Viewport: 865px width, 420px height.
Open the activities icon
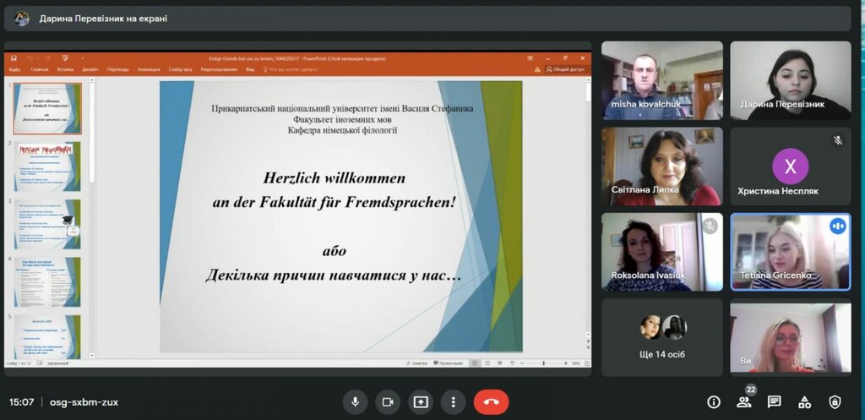tap(805, 401)
